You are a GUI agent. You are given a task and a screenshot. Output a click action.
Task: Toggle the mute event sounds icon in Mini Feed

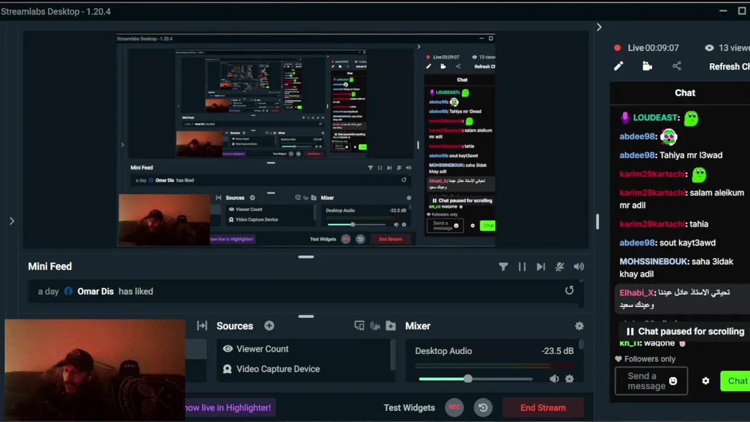coord(560,267)
